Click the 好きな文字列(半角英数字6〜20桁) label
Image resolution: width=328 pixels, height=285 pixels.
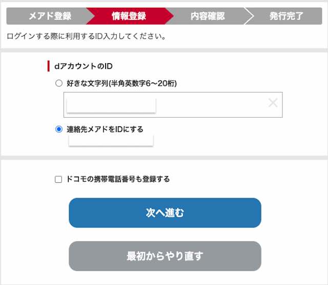point(125,83)
